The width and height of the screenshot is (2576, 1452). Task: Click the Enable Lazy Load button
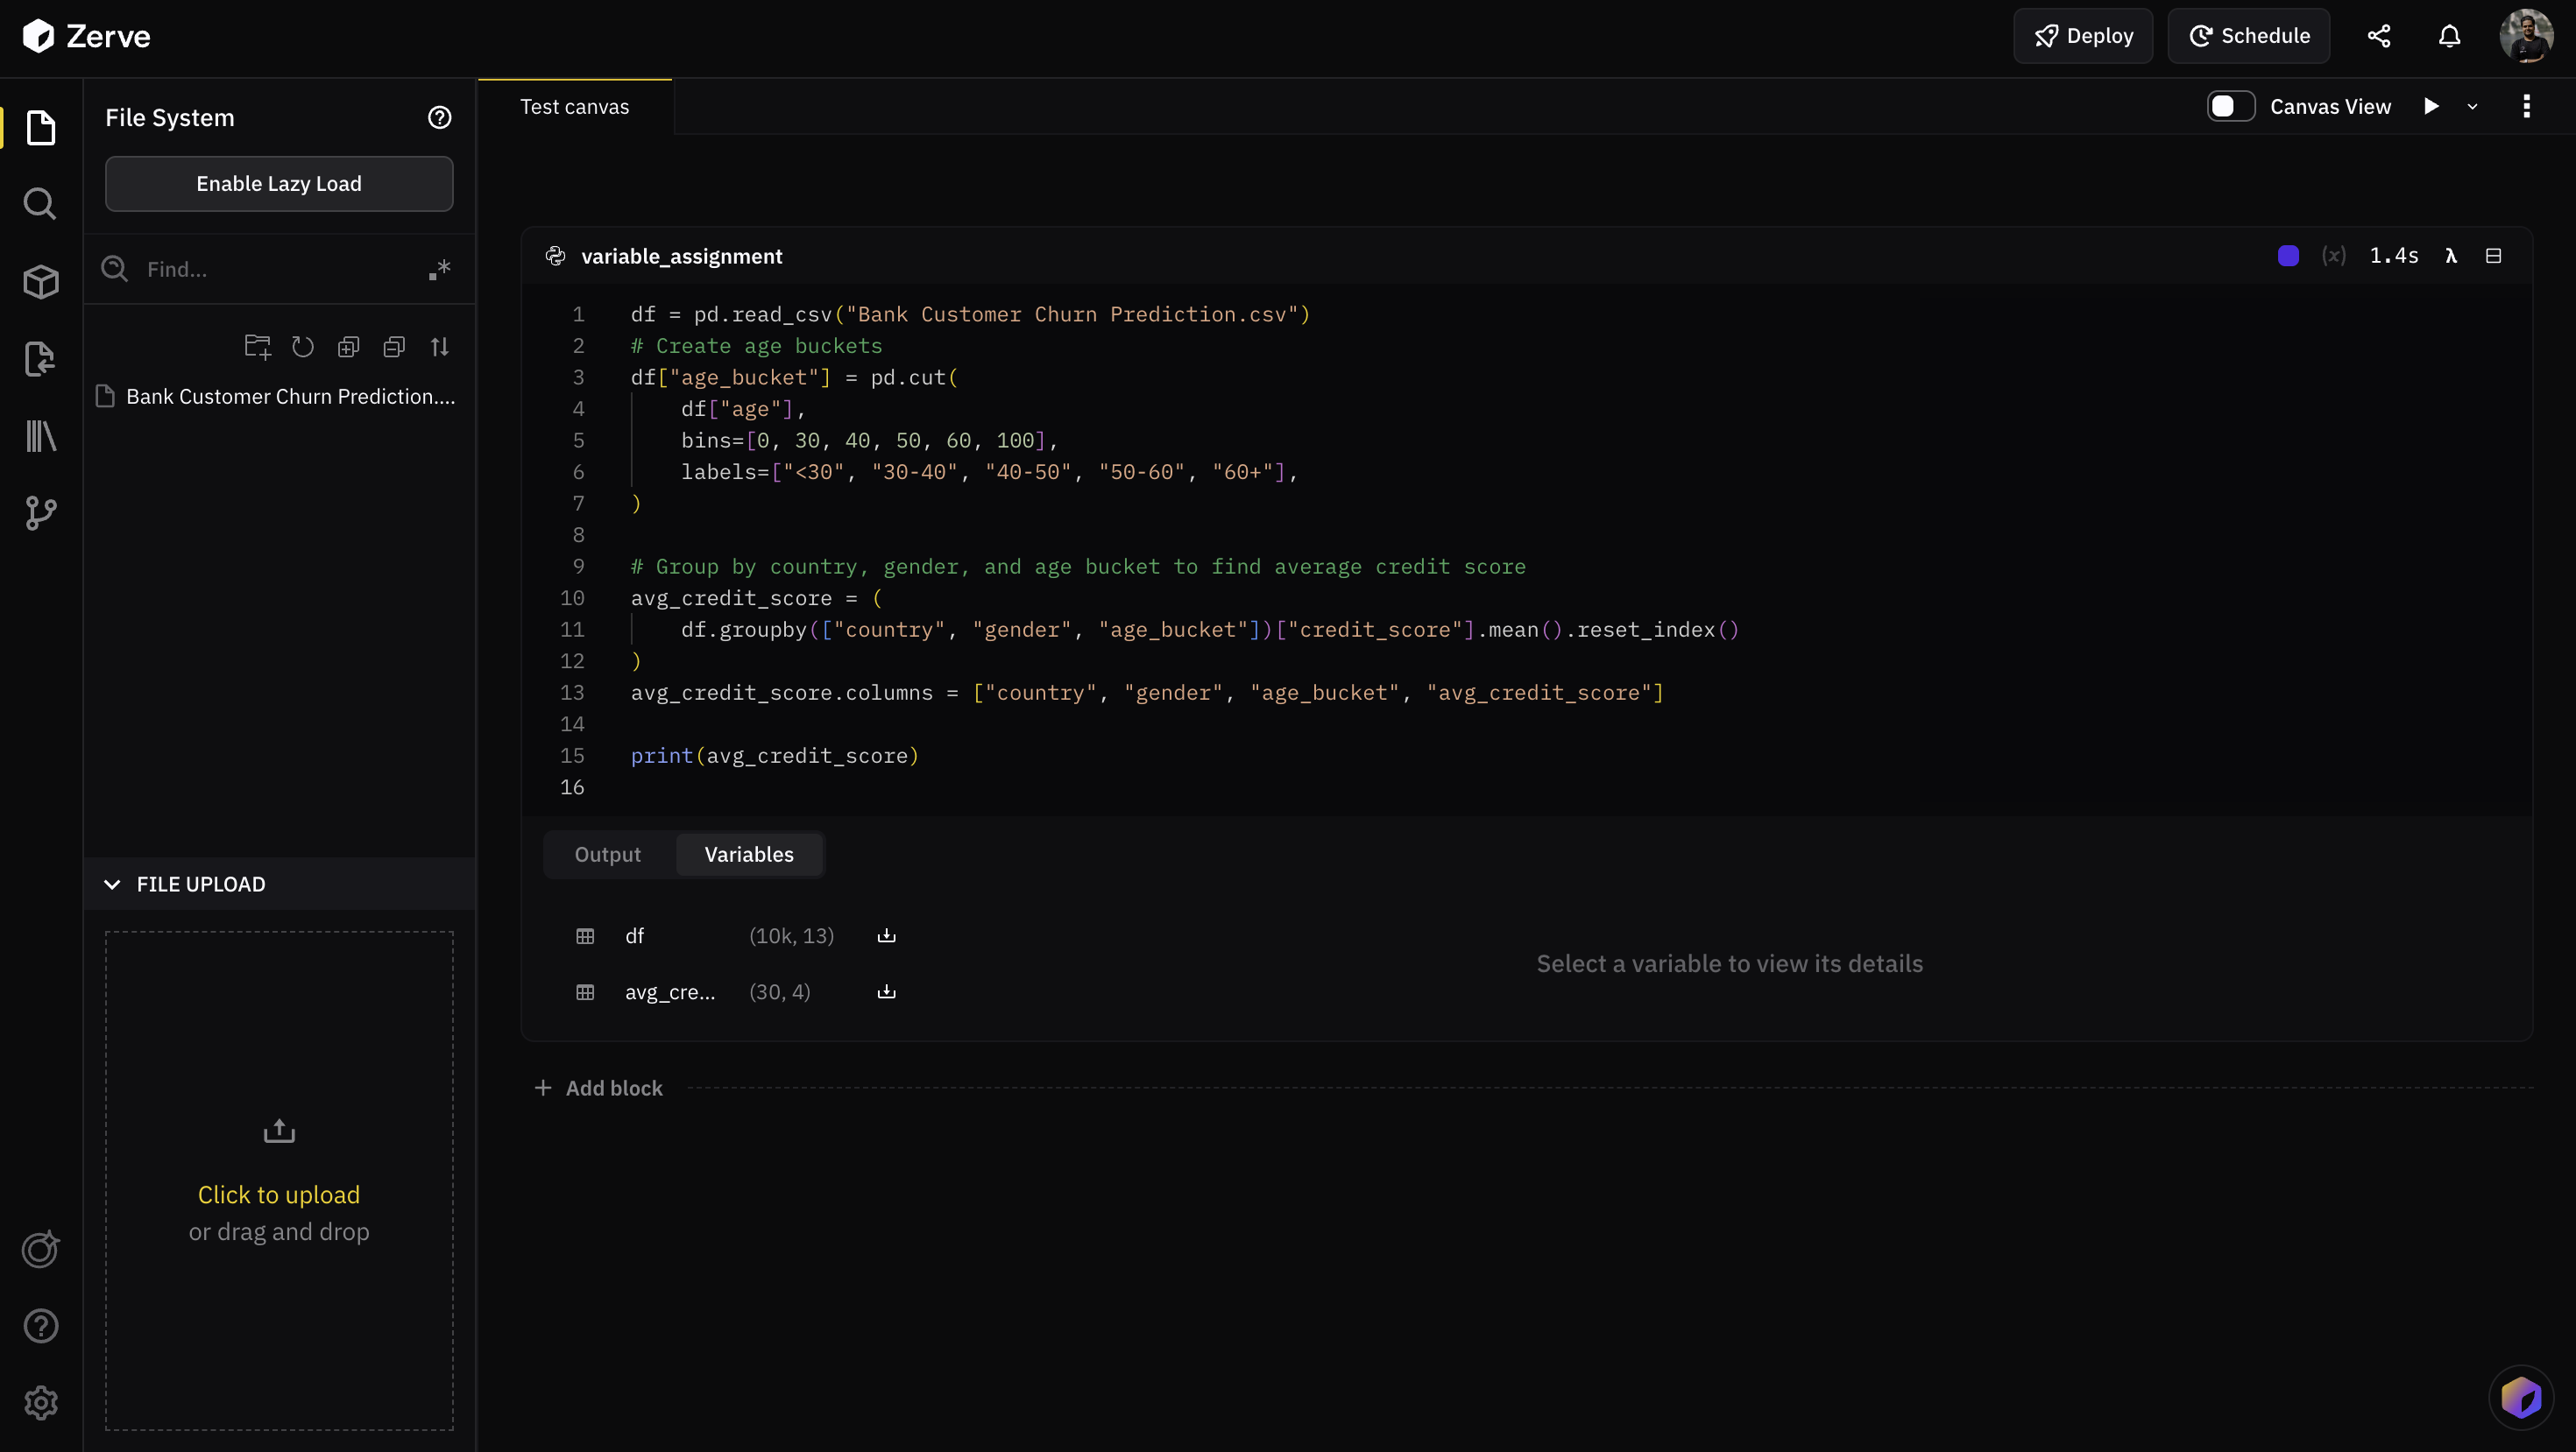coord(279,184)
